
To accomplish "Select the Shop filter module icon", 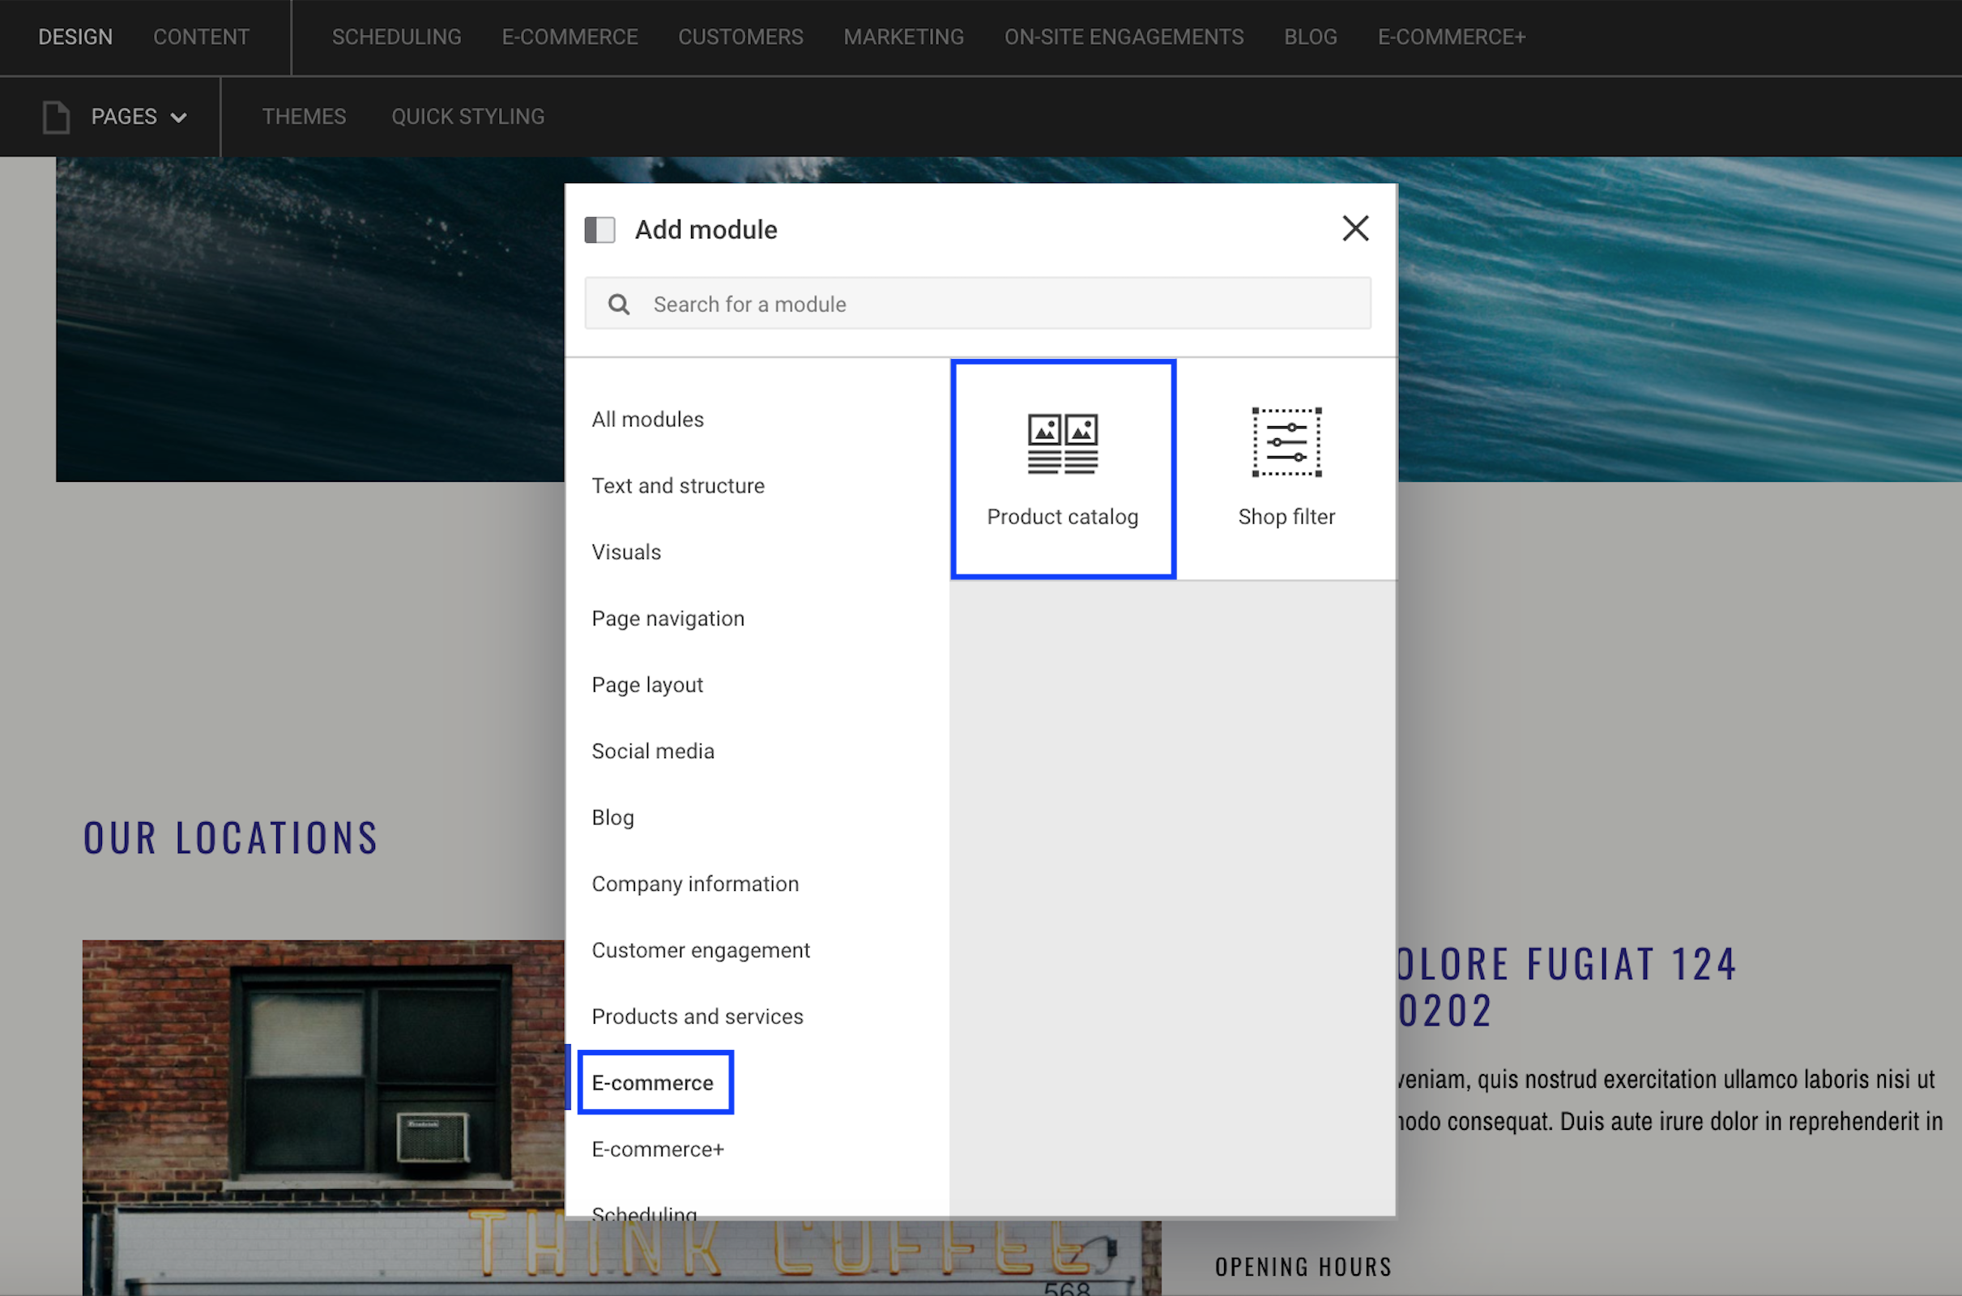I will (1286, 442).
